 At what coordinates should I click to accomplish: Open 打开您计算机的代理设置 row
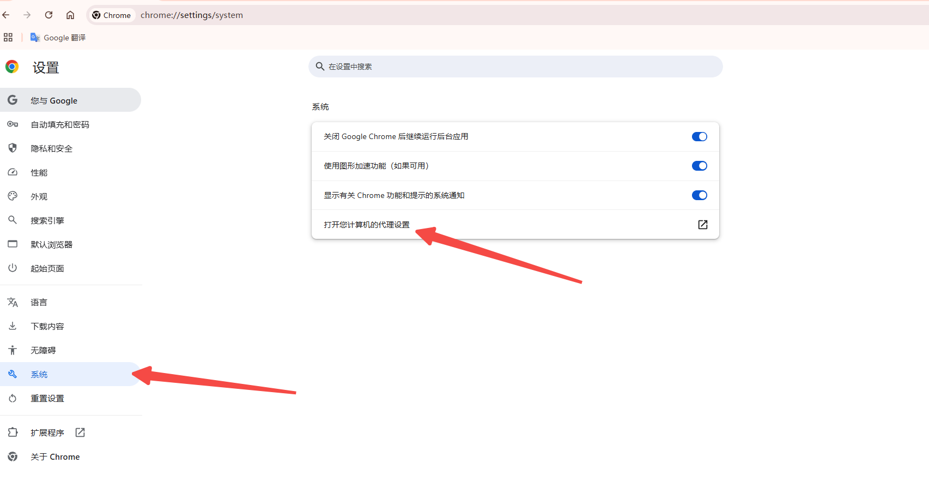[x=367, y=225]
